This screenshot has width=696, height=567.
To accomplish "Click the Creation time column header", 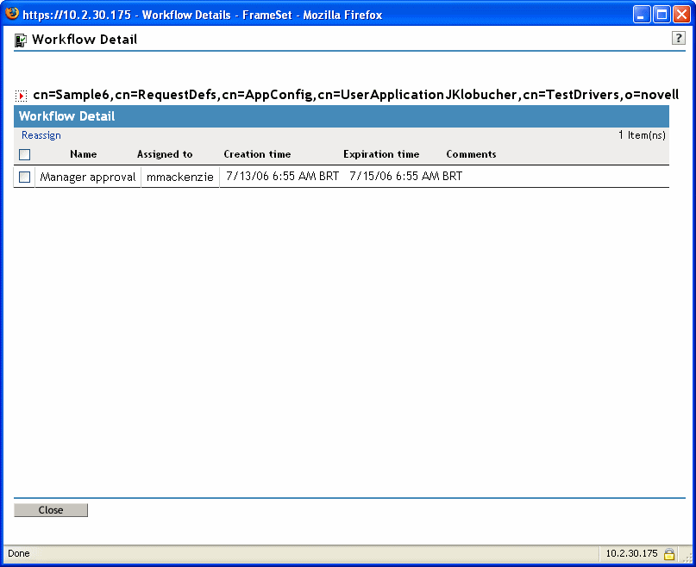I will pos(258,154).
